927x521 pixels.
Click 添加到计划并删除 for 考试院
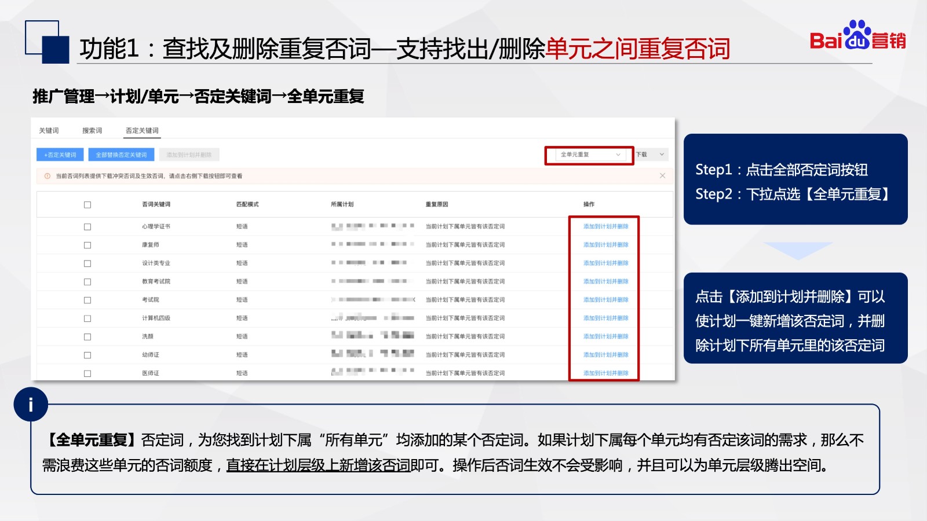coord(605,300)
